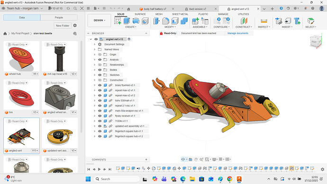Expand the Named Views node

click(x=94, y=49)
